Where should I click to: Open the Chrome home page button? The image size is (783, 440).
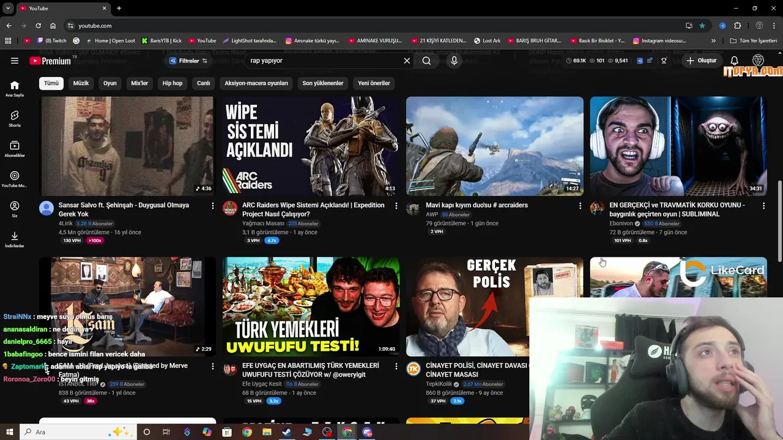53,26
